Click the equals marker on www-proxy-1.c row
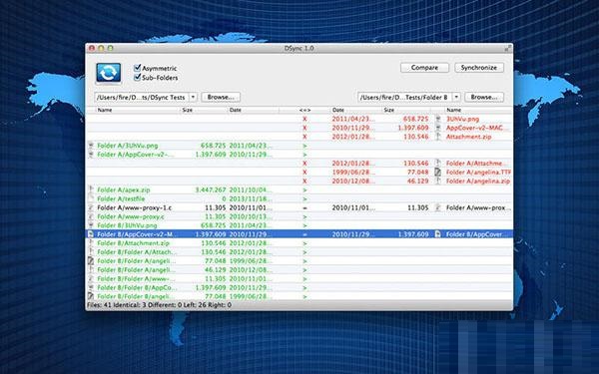The image size is (599, 374). click(304, 207)
